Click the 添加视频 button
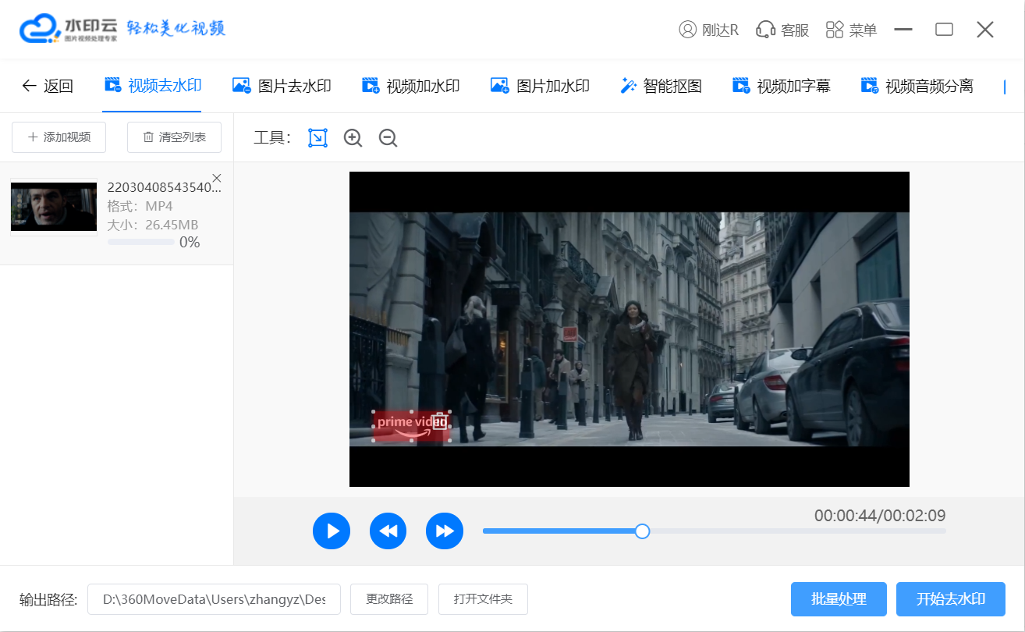1025x632 pixels. tap(59, 137)
